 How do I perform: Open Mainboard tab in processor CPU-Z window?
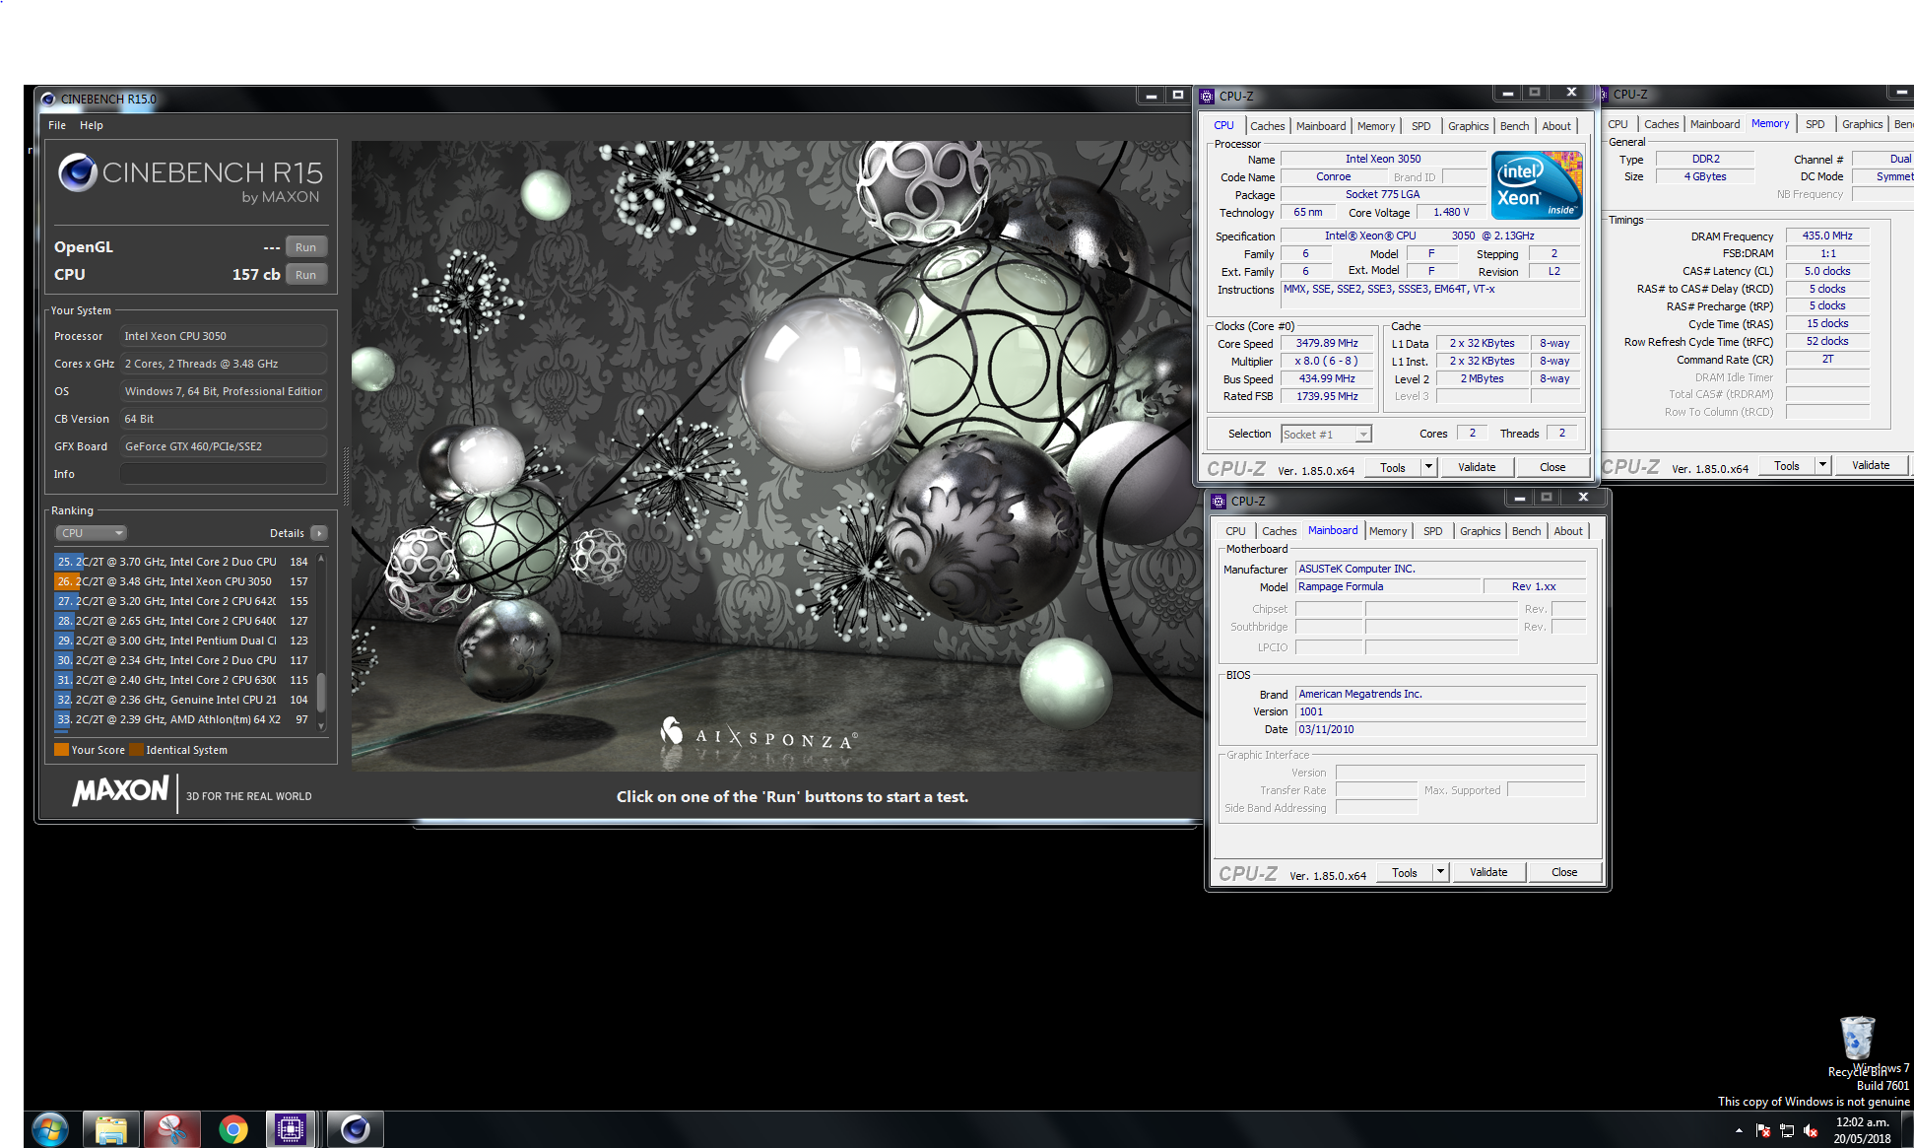pos(1321,126)
